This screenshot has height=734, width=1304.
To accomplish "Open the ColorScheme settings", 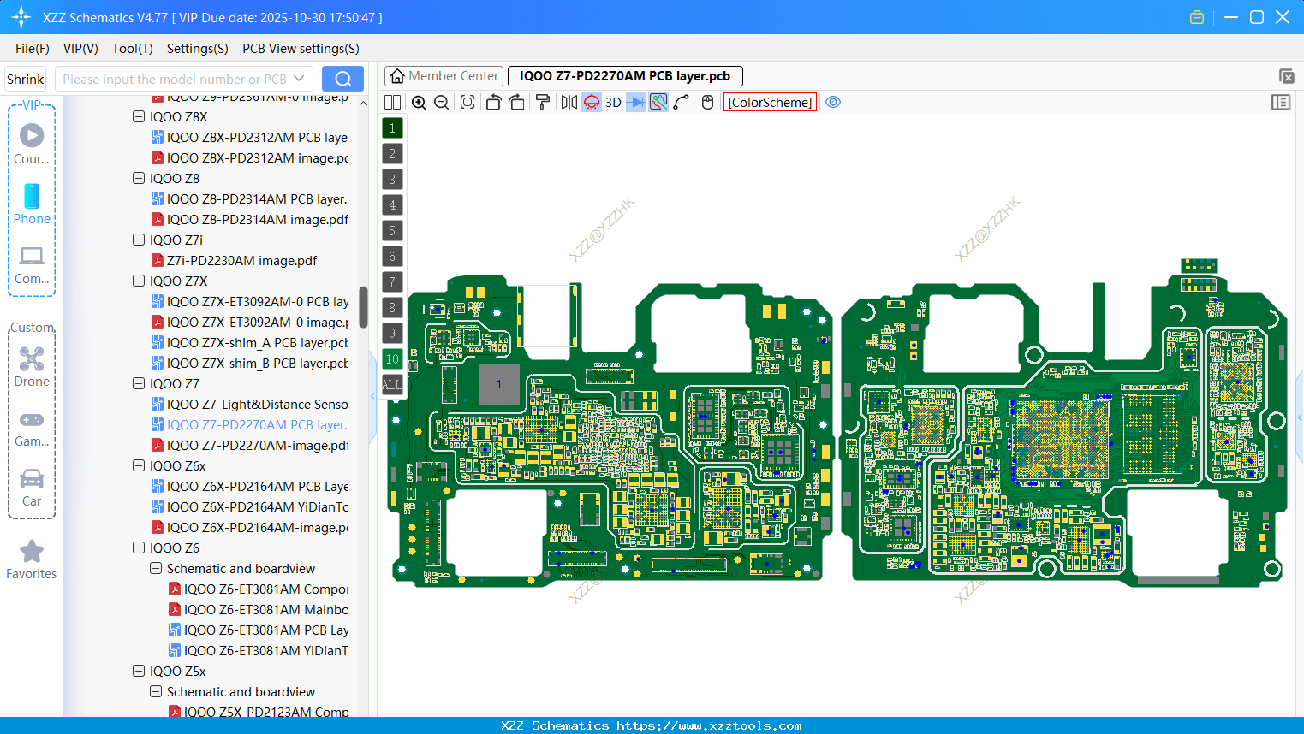I will pyautogui.click(x=769, y=102).
